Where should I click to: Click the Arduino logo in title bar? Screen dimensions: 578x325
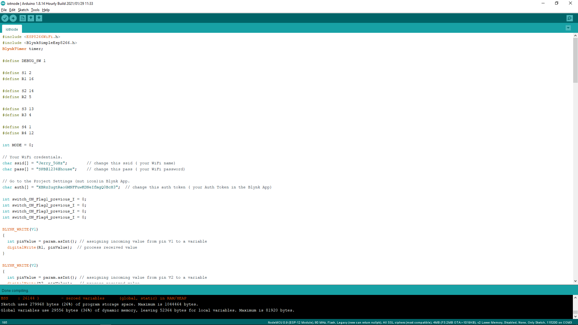[x=3, y=3]
